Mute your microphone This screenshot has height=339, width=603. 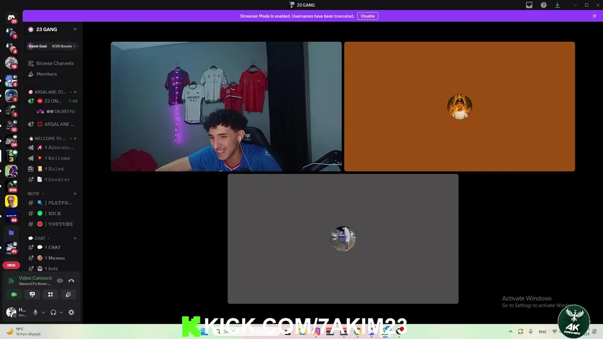coord(35,312)
